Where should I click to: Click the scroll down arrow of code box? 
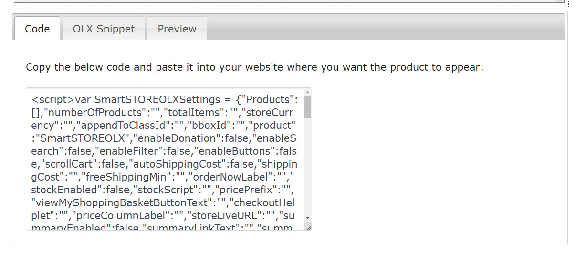(307, 217)
